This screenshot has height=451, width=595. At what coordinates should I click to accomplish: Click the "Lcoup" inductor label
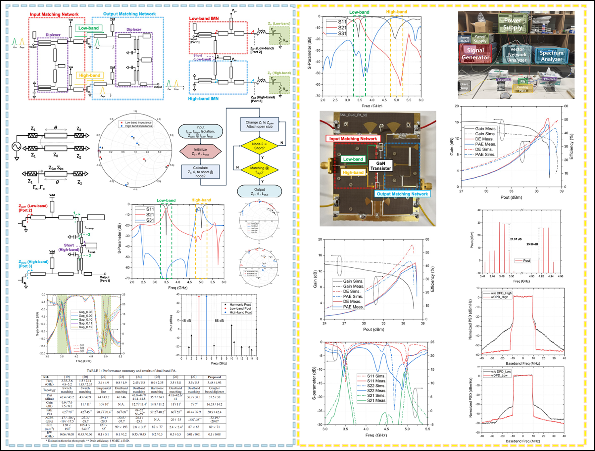coord(89,228)
